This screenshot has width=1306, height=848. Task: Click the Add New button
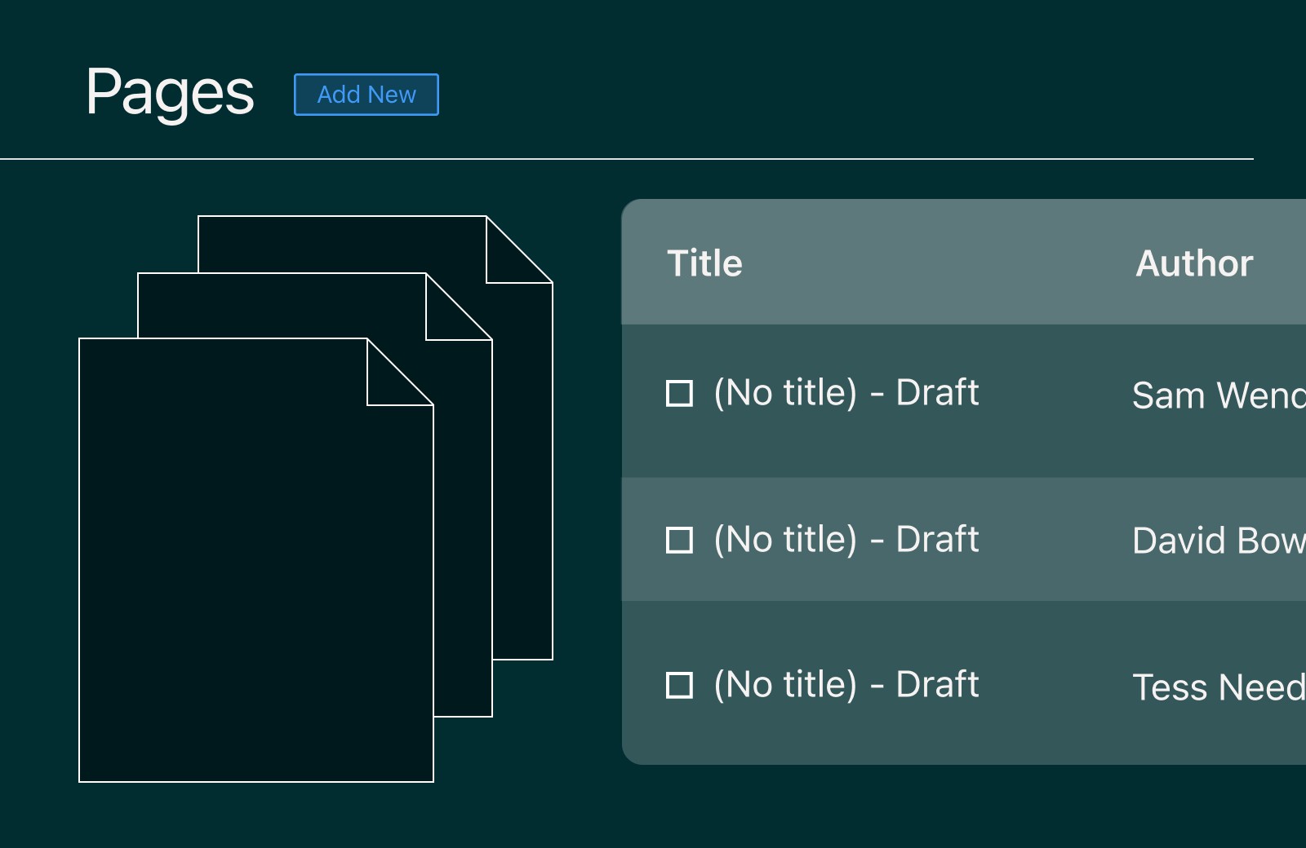(366, 95)
